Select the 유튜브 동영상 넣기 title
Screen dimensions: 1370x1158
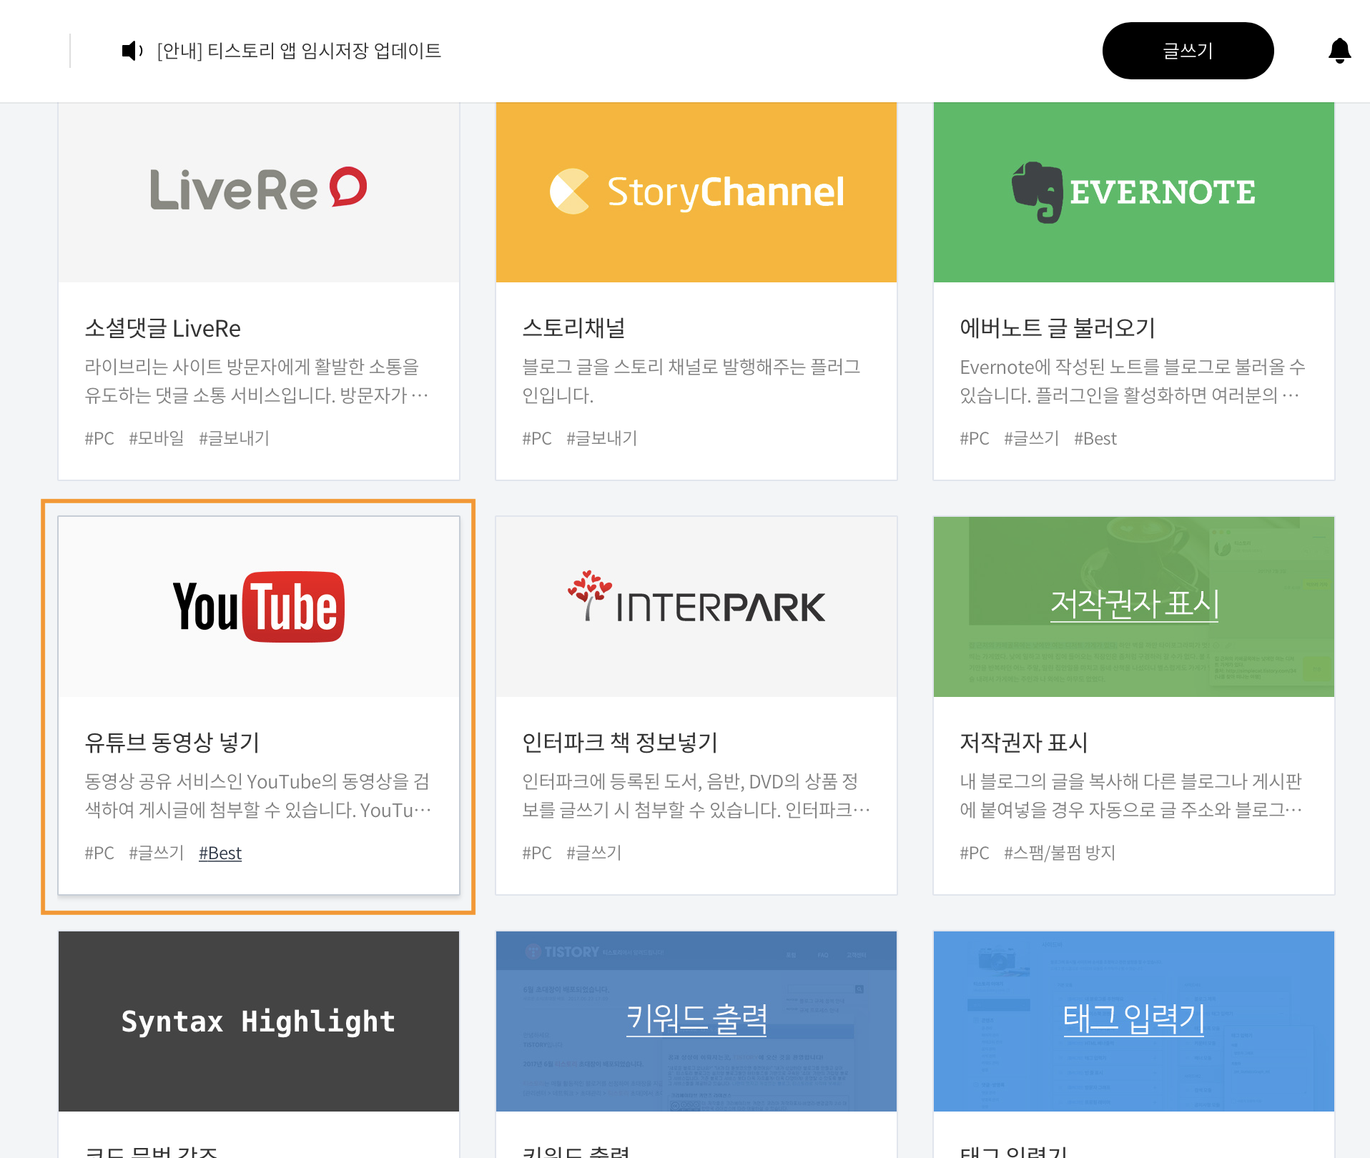click(x=172, y=743)
